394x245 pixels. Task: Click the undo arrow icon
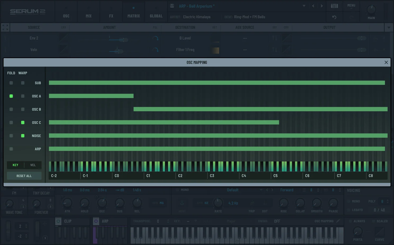[x=334, y=17]
